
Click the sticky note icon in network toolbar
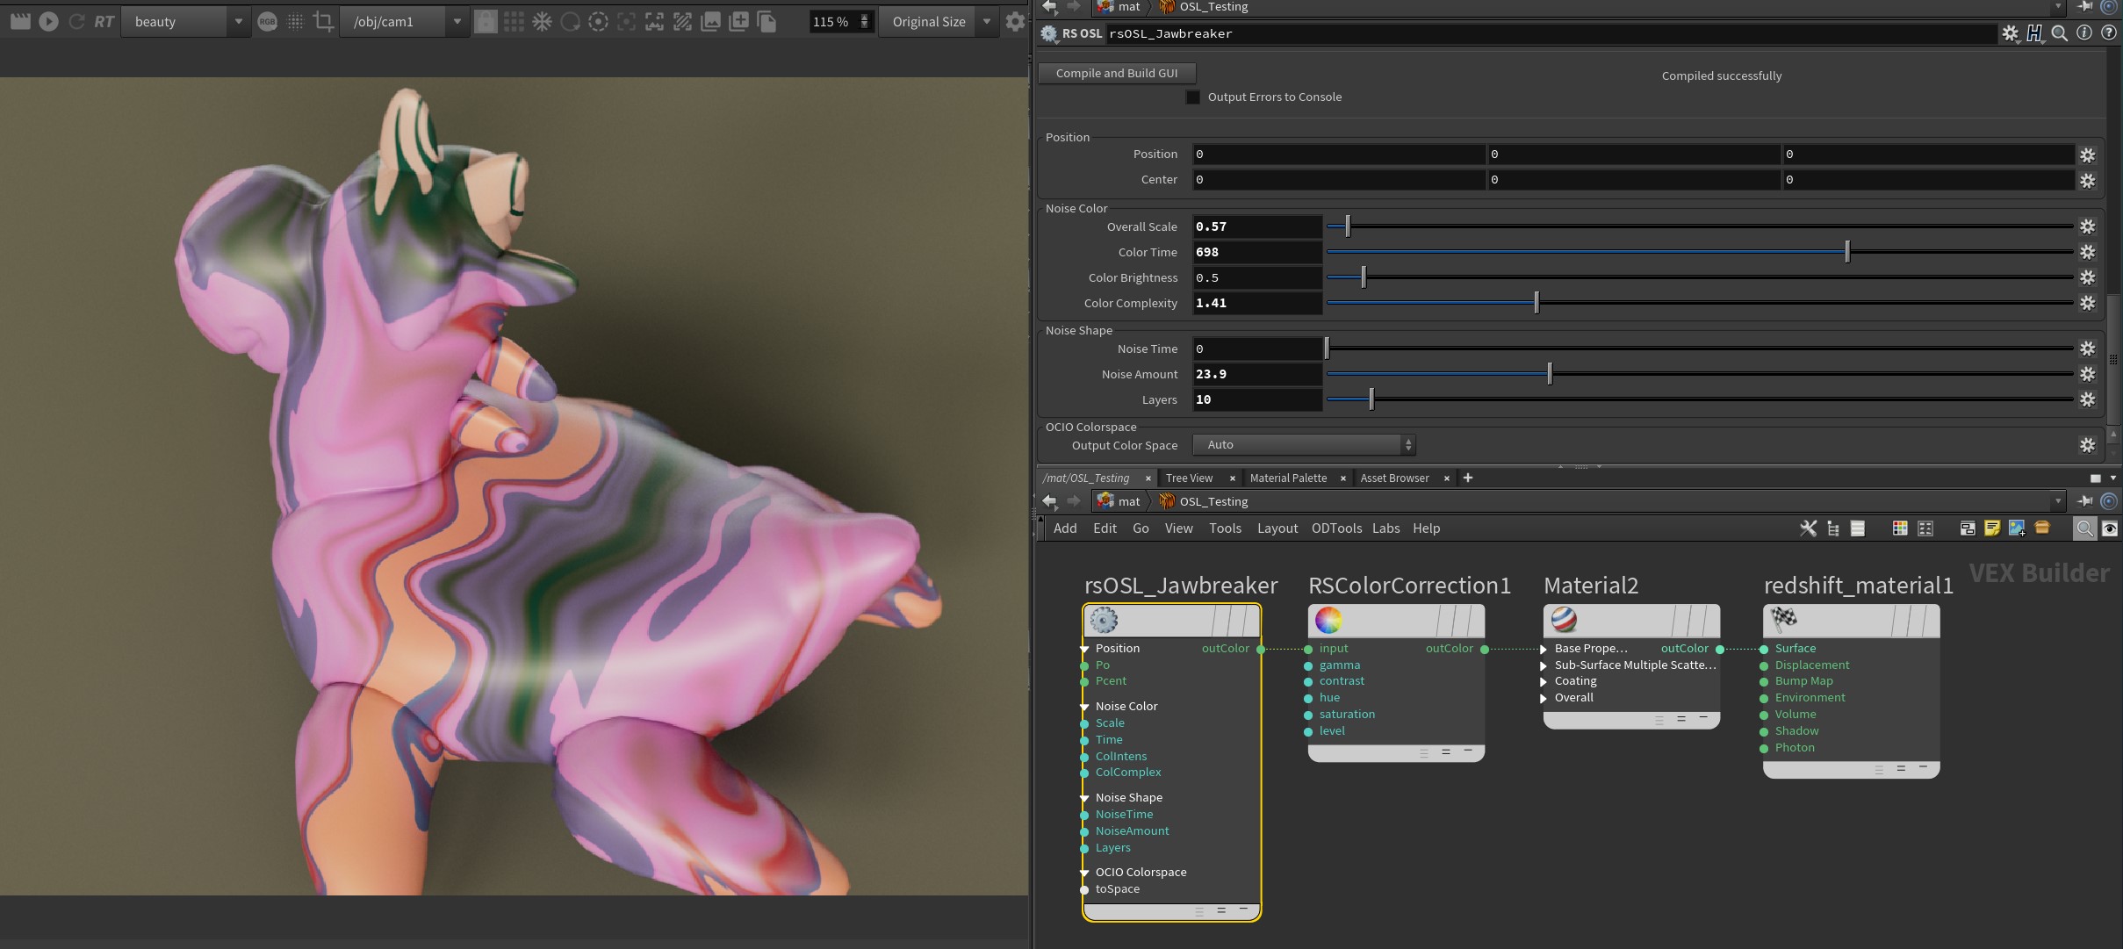coord(1992,528)
